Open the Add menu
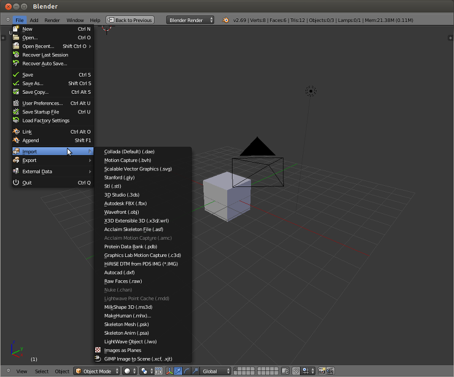Screen dimensions: 454x377 click(34, 20)
